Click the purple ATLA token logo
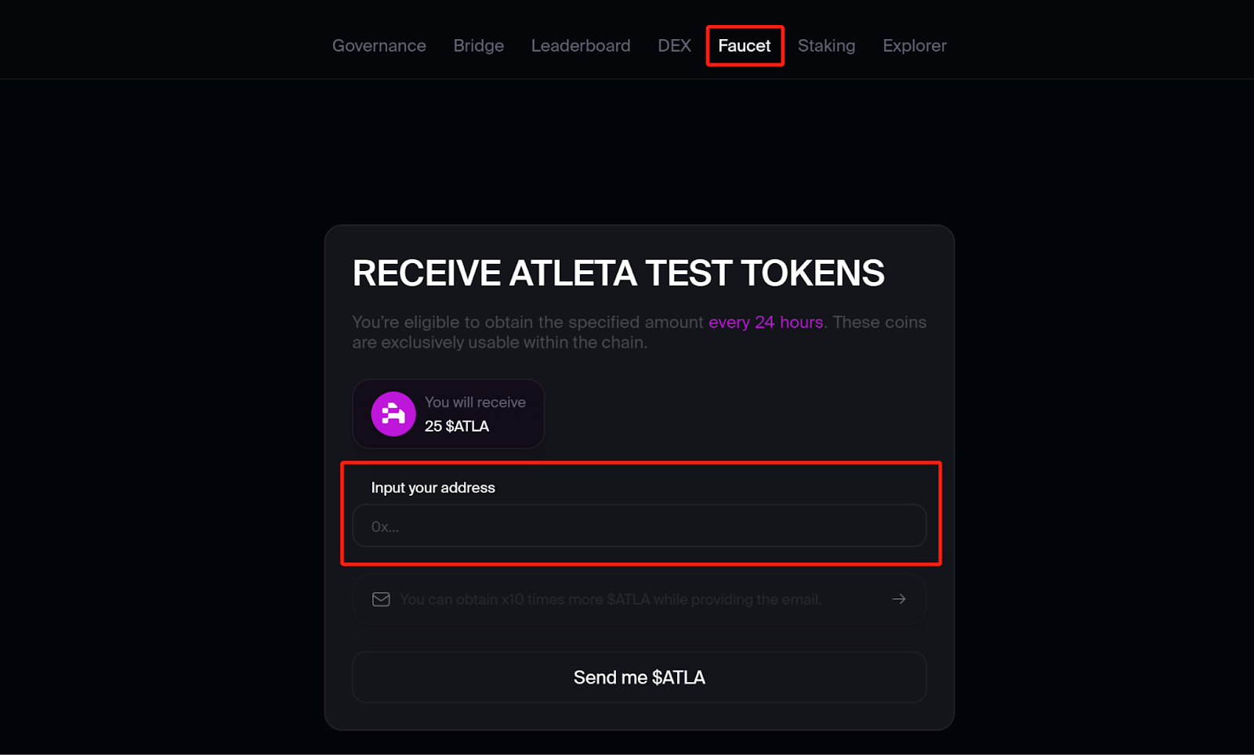Viewport: 1254px width, 755px height. pos(393,414)
